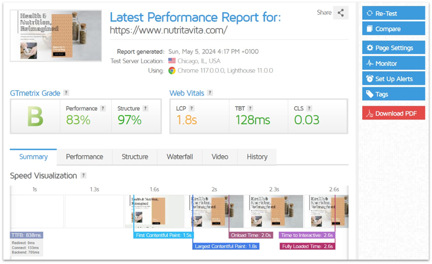The width and height of the screenshot is (432, 264).
Task: Open the Video tab
Action: tap(220, 157)
